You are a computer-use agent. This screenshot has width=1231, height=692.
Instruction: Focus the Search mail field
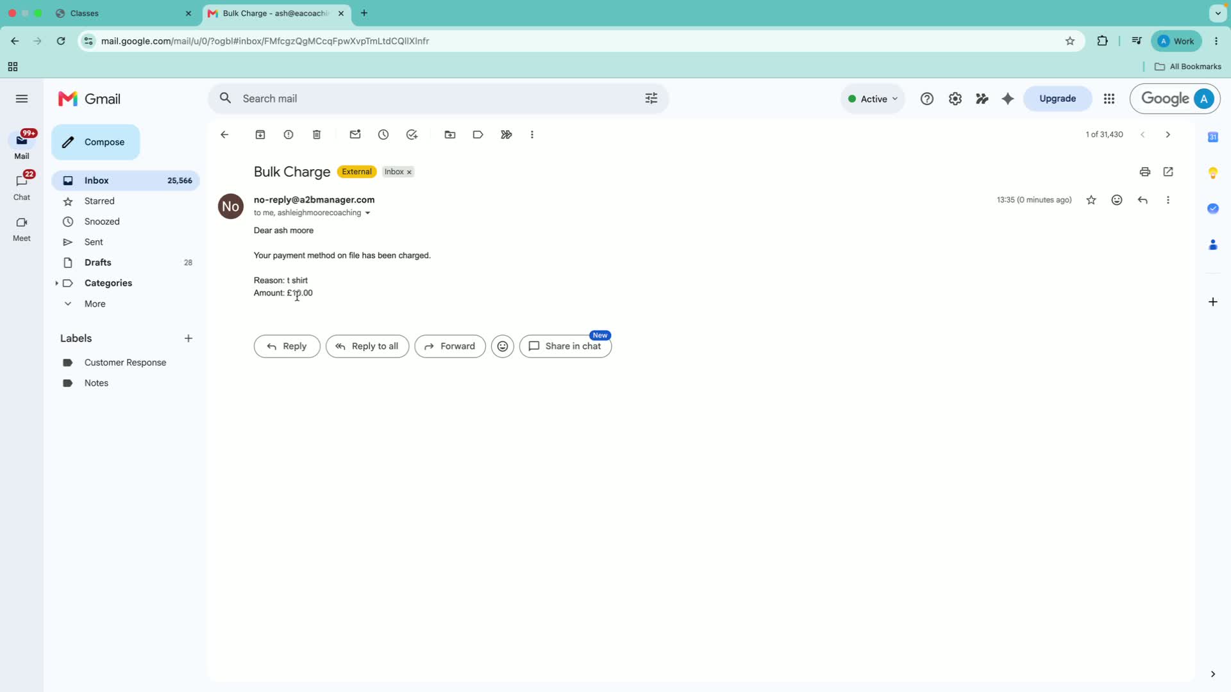coord(436,99)
